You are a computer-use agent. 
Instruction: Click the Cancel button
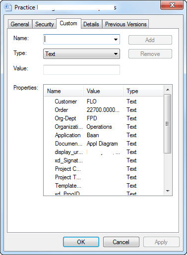click(x=121, y=242)
